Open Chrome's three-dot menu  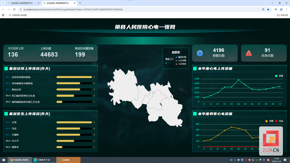coord(287,9)
